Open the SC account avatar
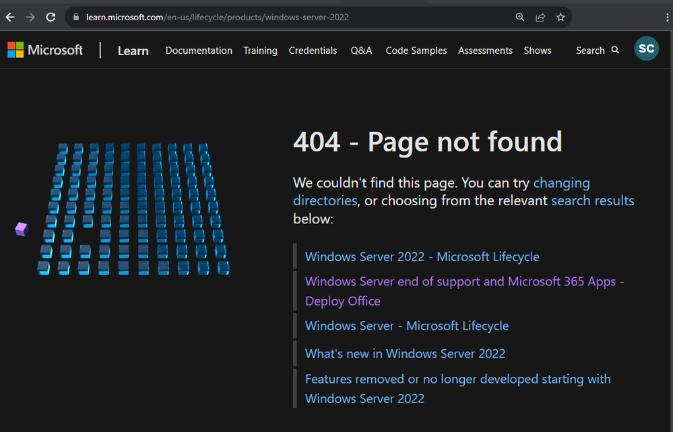The height and width of the screenshot is (432, 673). 646,48
